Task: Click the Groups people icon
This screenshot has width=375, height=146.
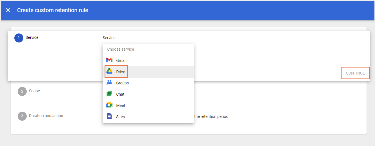Action: pos(109,83)
